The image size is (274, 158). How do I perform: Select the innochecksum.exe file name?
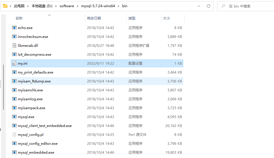tap(33, 36)
